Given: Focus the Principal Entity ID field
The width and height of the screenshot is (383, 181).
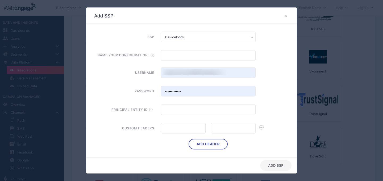Looking at the screenshot, I should coord(208,110).
